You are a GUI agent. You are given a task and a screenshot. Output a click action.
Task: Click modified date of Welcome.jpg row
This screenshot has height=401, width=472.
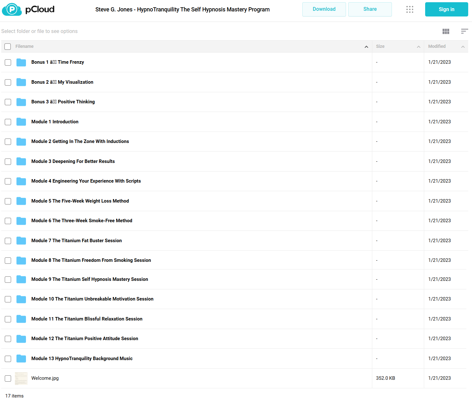[439, 378]
